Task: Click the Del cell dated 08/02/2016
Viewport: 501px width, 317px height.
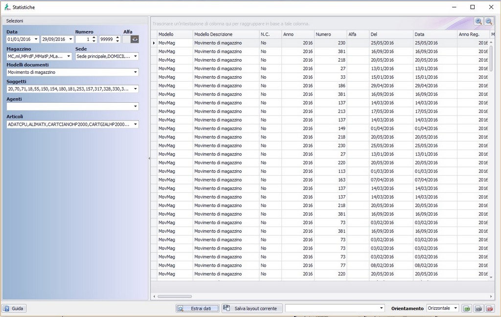Action: click(x=391, y=265)
